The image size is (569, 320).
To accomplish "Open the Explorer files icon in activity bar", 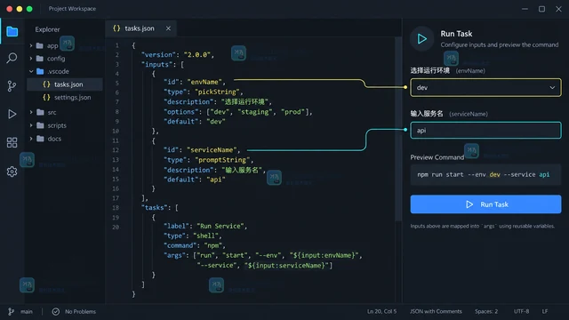I will click(12, 32).
